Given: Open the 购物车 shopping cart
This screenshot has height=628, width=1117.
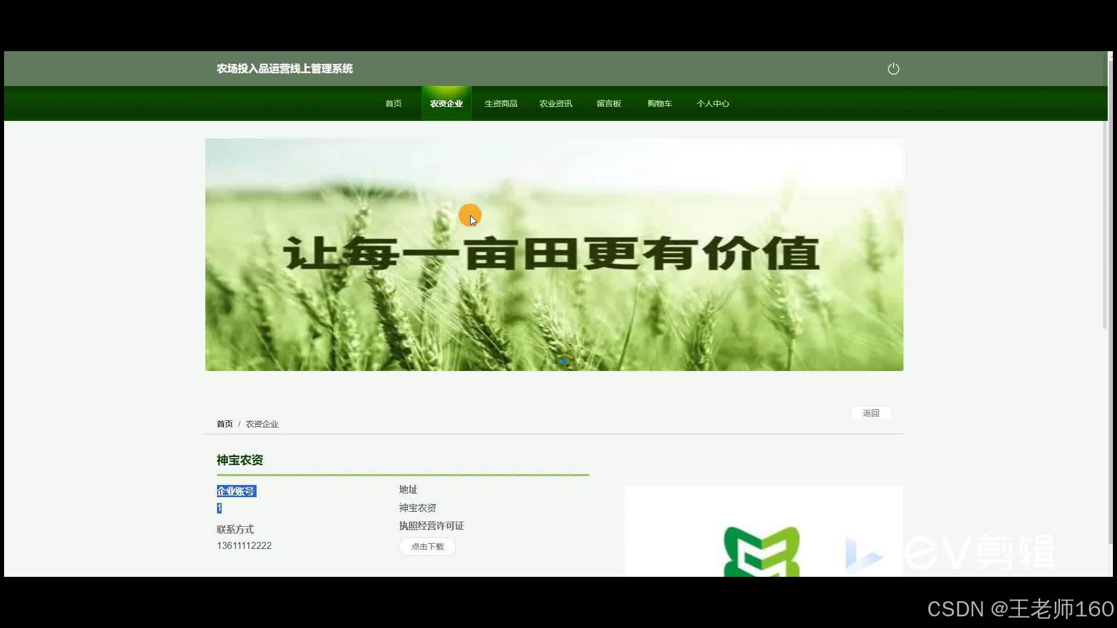Looking at the screenshot, I should pos(659,104).
